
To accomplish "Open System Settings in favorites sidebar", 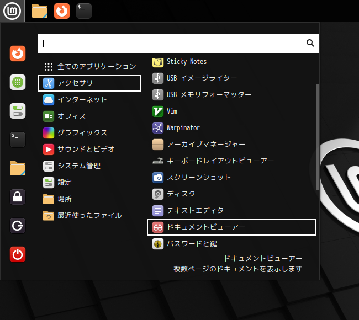I will coord(18,111).
